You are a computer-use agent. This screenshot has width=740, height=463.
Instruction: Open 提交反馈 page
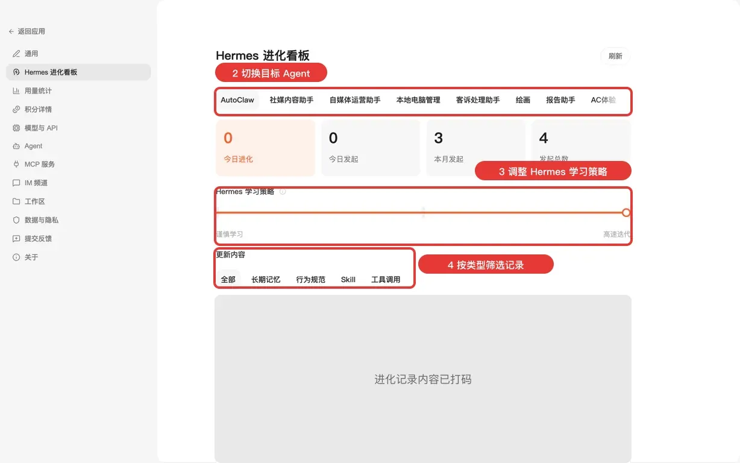[78, 238]
